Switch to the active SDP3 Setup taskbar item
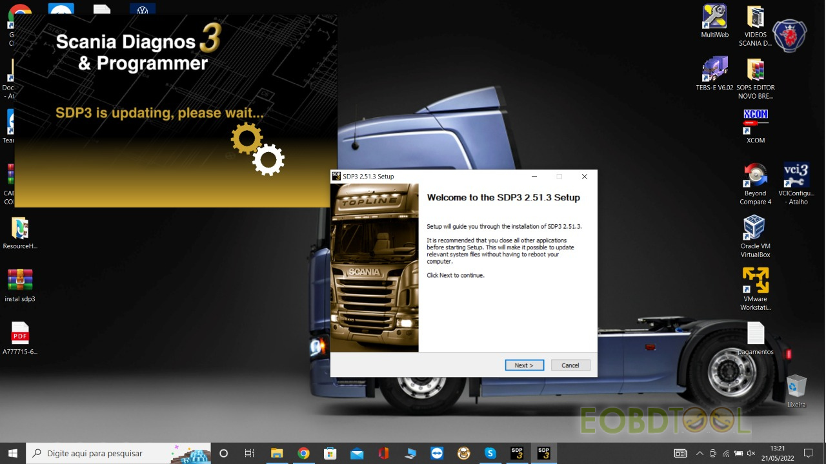This screenshot has width=826, height=464. (x=543, y=453)
